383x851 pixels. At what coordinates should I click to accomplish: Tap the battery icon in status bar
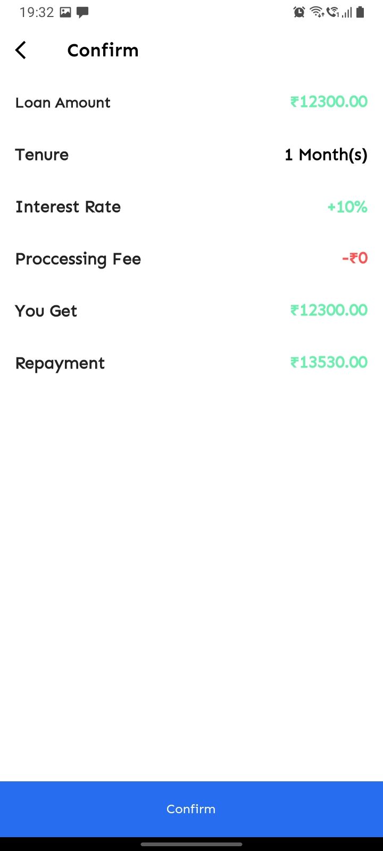click(x=361, y=12)
